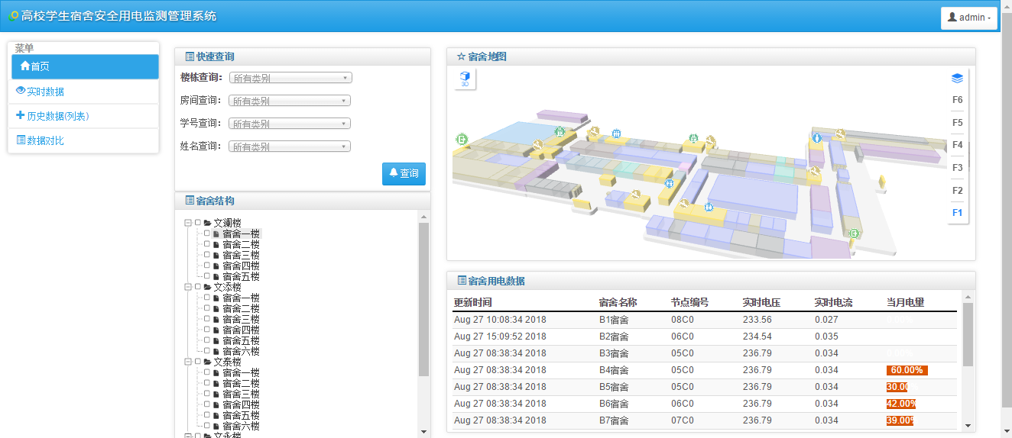Tick checkbox for 宿舍一楼 under 文泰楼
The width and height of the screenshot is (1012, 438).
coord(207,372)
